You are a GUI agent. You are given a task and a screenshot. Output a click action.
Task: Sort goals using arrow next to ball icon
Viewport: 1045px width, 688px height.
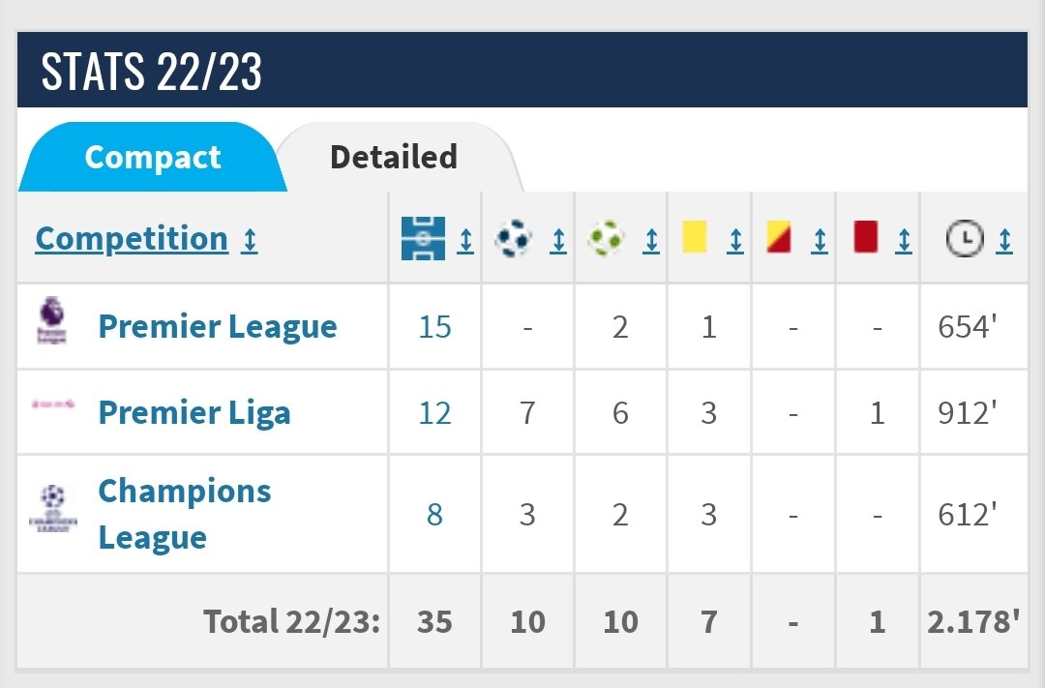click(x=558, y=241)
